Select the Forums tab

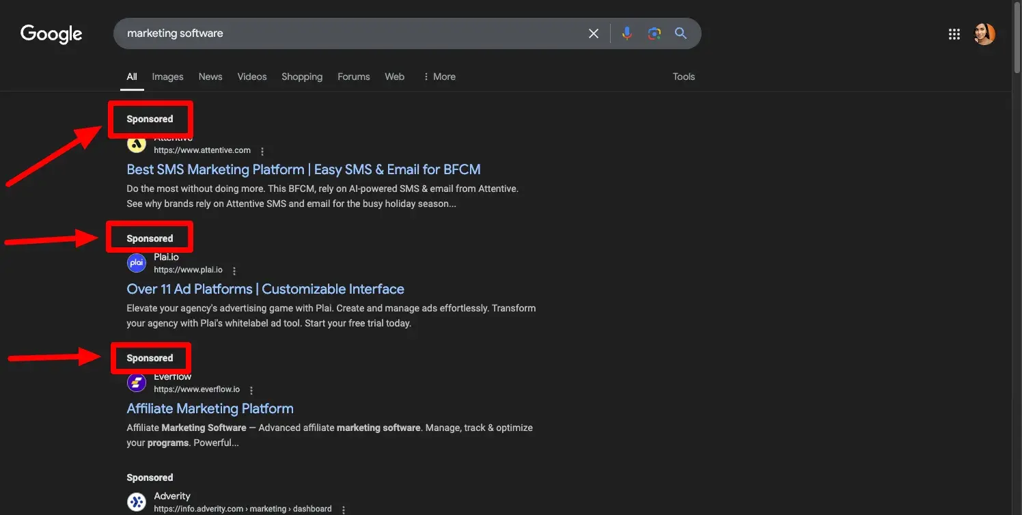tap(353, 76)
